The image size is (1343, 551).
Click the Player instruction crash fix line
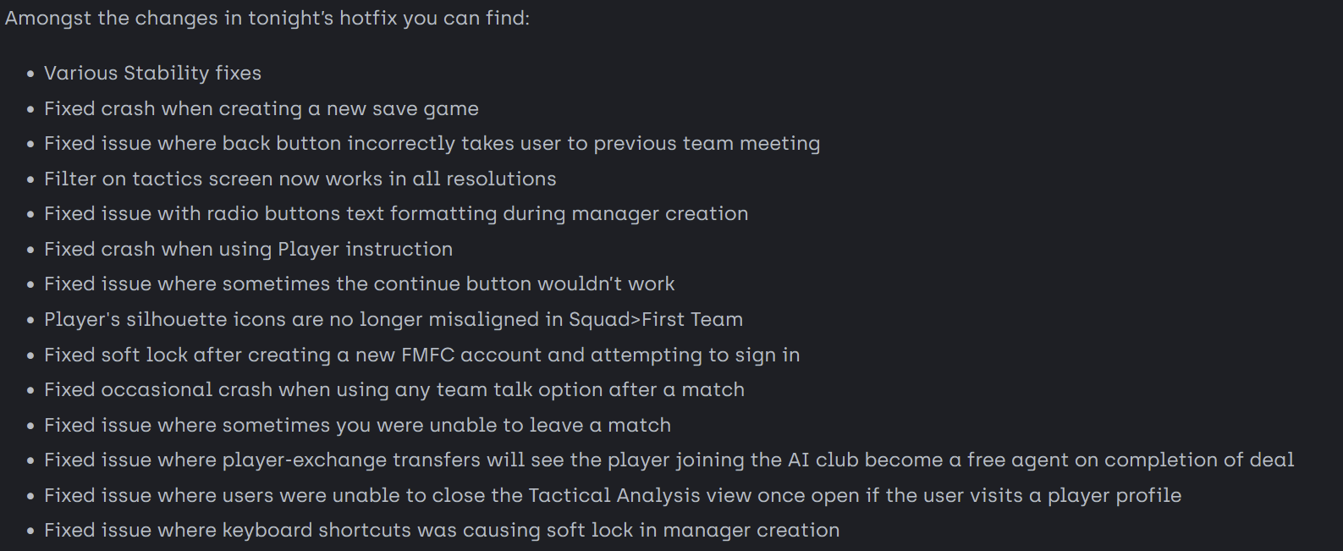point(248,250)
